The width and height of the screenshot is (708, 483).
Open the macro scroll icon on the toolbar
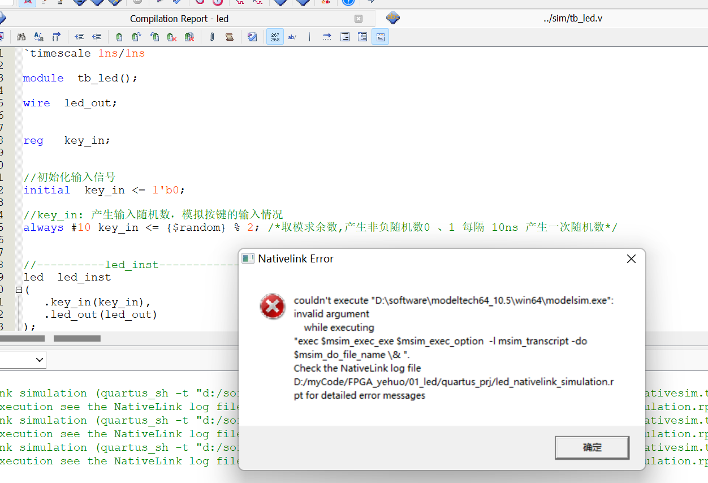click(229, 37)
